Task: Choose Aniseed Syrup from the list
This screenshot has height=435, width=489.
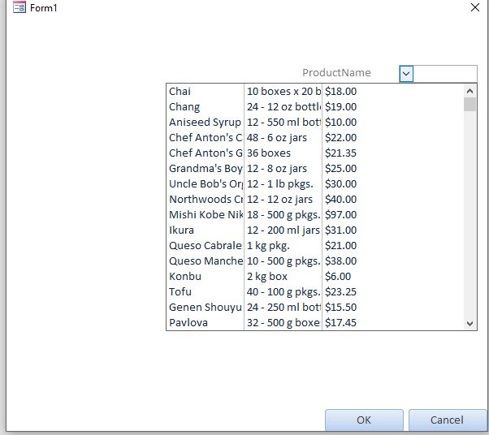Action: (315, 123)
